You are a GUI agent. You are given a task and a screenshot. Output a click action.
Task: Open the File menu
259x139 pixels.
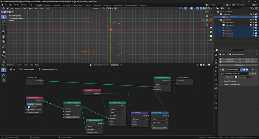[x=6, y=5]
